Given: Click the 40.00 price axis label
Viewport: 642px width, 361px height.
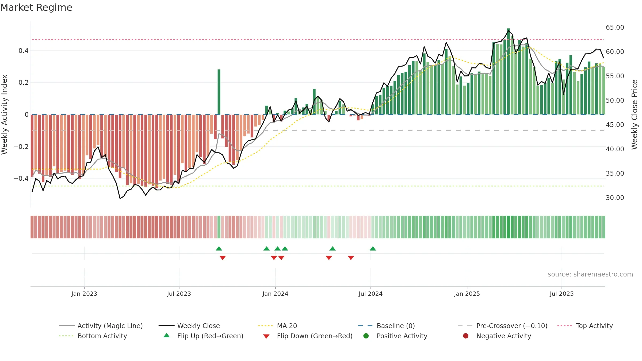Looking at the screenshot, I should 615,149.
